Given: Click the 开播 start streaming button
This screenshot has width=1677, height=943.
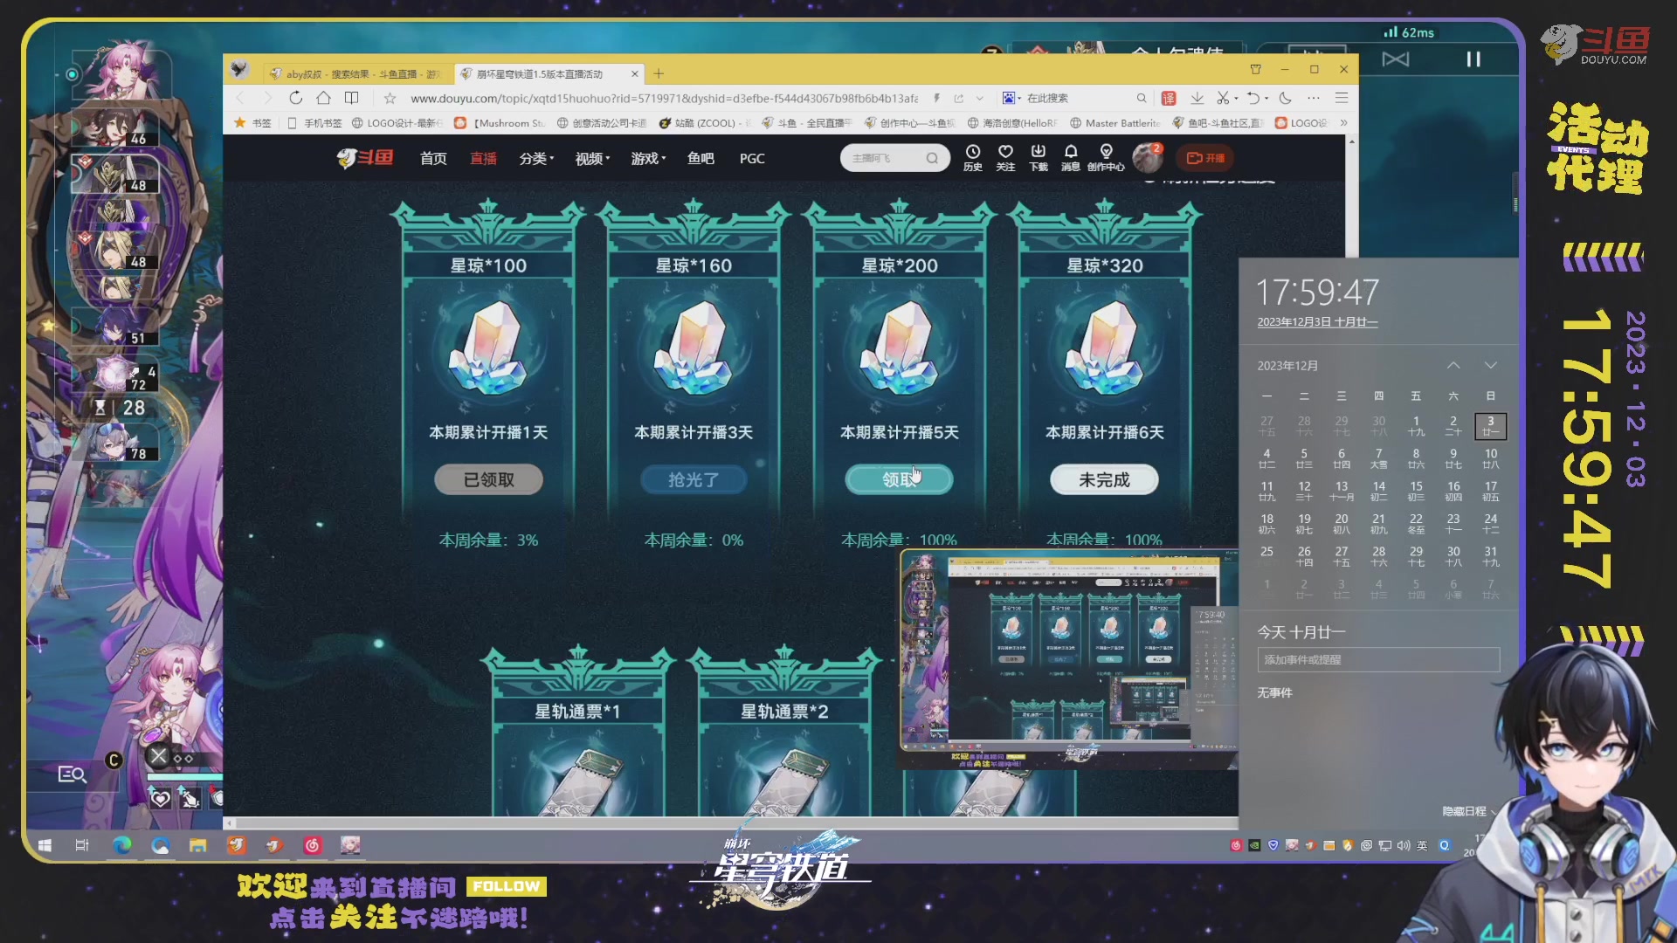Looking at the screenshot, I should (1205, 158).
